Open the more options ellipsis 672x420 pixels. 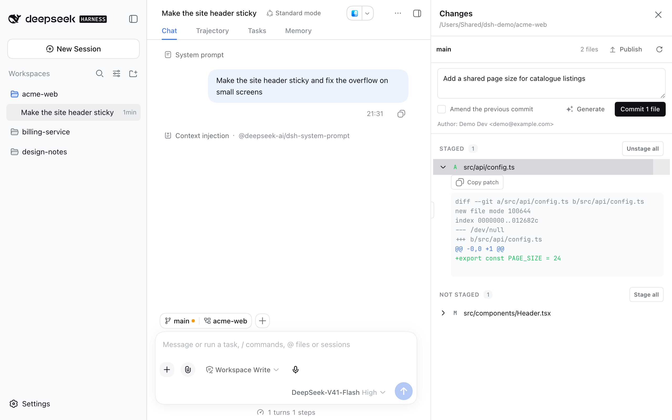tap(398, 13)
